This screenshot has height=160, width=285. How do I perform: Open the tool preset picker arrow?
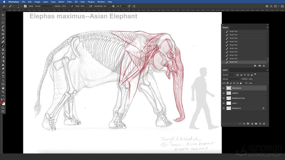tap(13, 6)
